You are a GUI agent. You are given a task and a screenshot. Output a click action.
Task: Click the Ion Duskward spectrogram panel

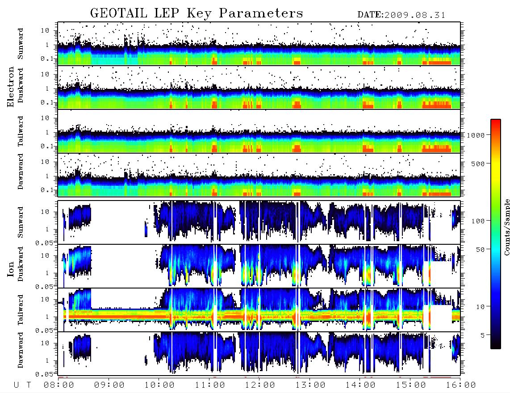pos(259,266)
